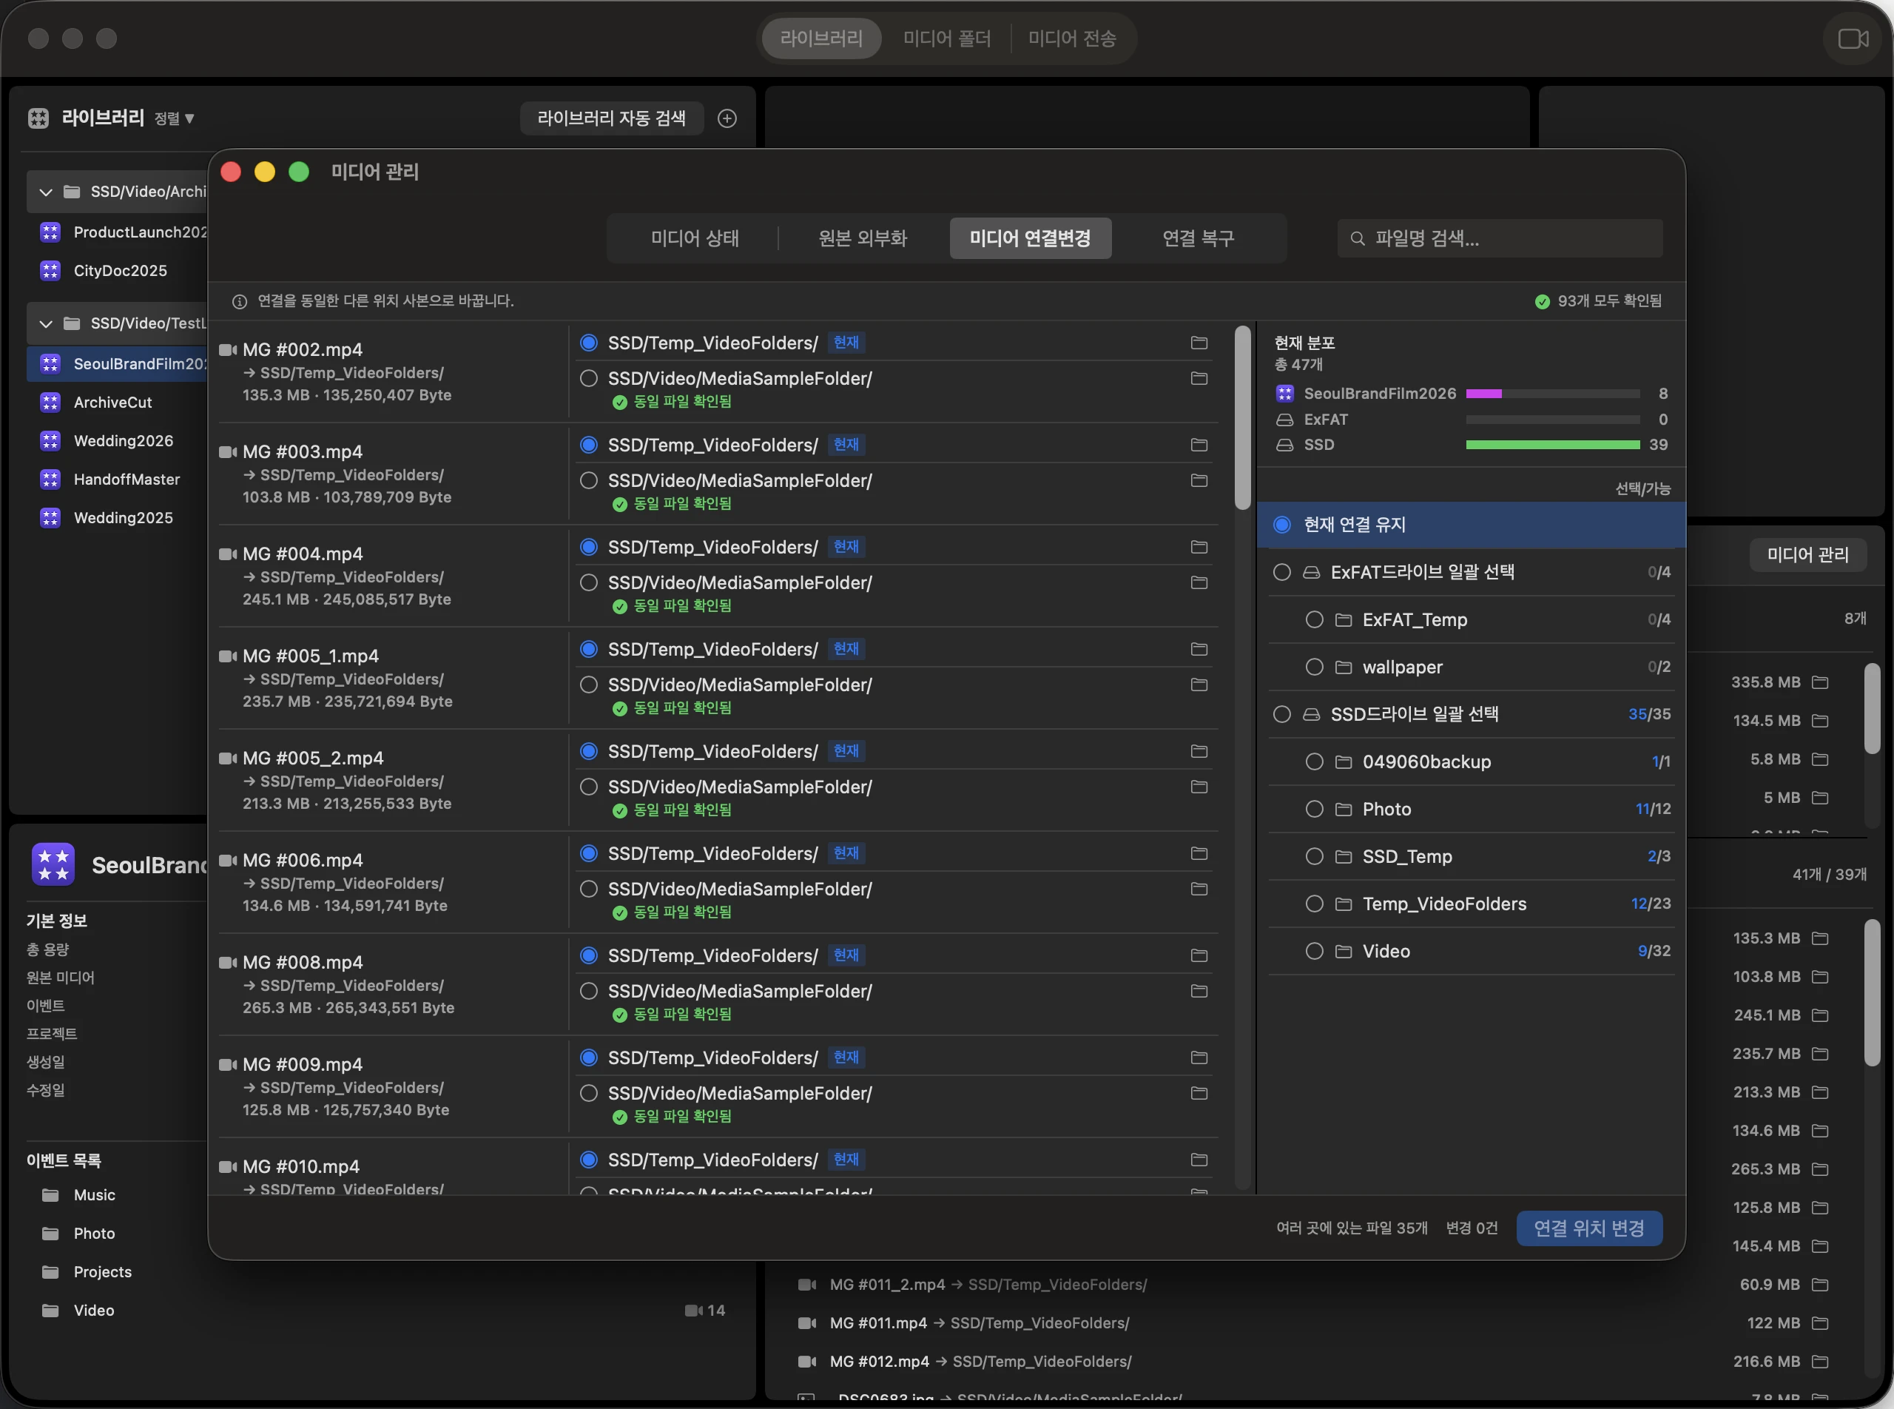Click the 미디어 관리 button in background window

pos(1808,555)
